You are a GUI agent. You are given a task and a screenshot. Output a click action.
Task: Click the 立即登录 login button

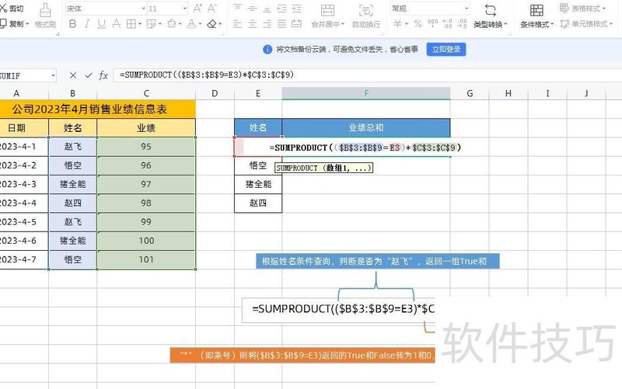coord(446,50)
